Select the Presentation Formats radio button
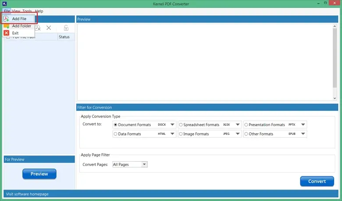The image size is (342, 201). coord(246,125)
